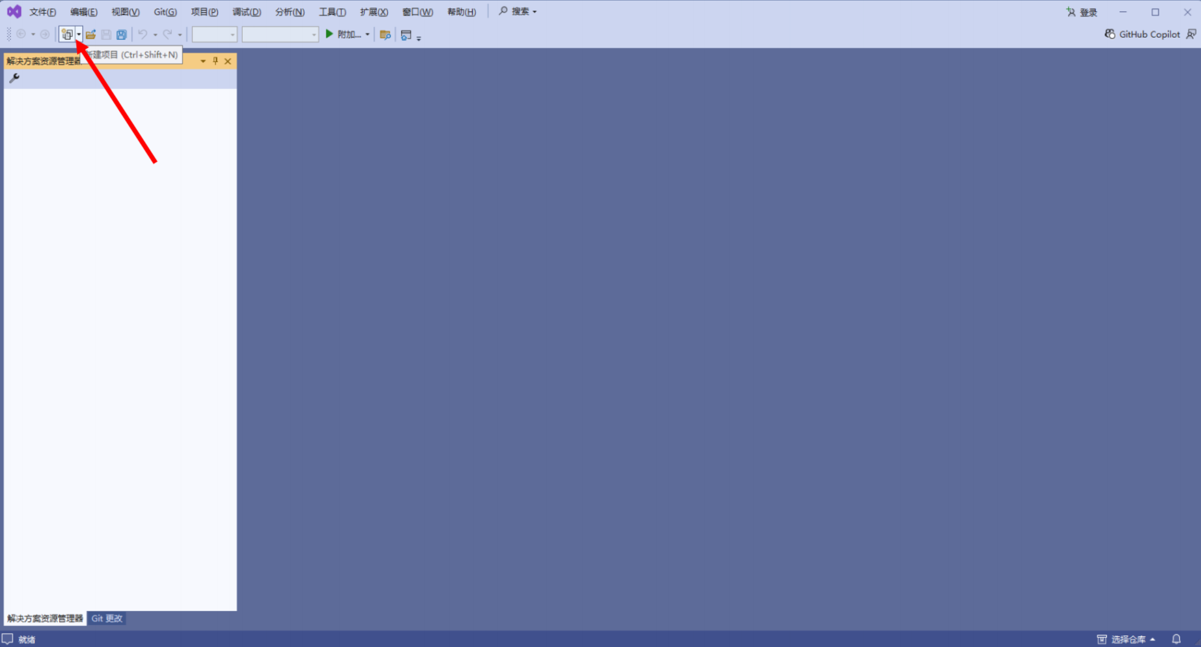Image resolution: width=1201 pixels, height=647 pixels.
Task: Expand the New Project dropdown arrow
Action: pyautogui.click(x=79, y=35)
